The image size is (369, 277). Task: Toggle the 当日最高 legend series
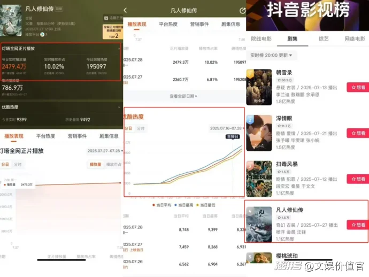coord(183,205)
